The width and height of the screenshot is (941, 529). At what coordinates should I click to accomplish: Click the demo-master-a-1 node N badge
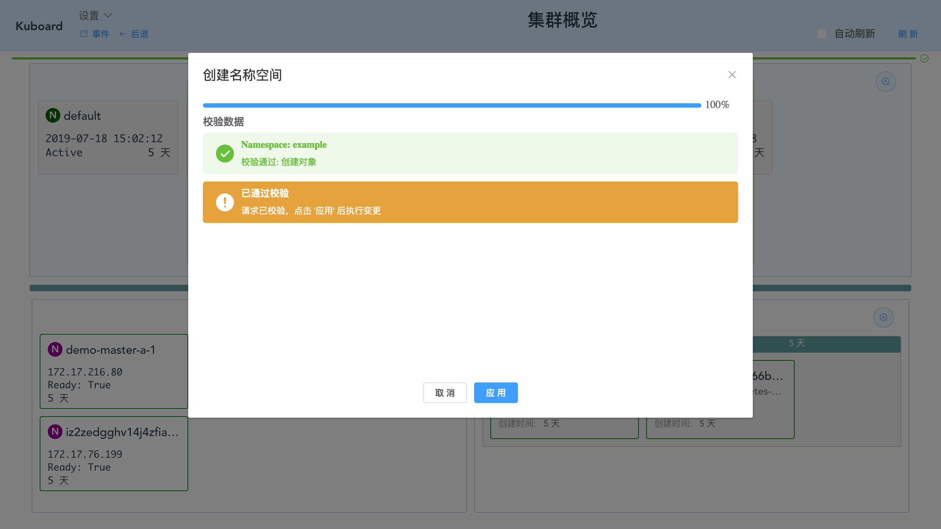click(55, 349)
